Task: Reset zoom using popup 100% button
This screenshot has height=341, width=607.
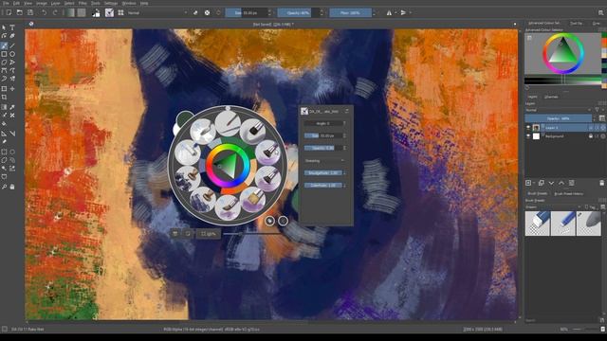Action: (209, 234)
